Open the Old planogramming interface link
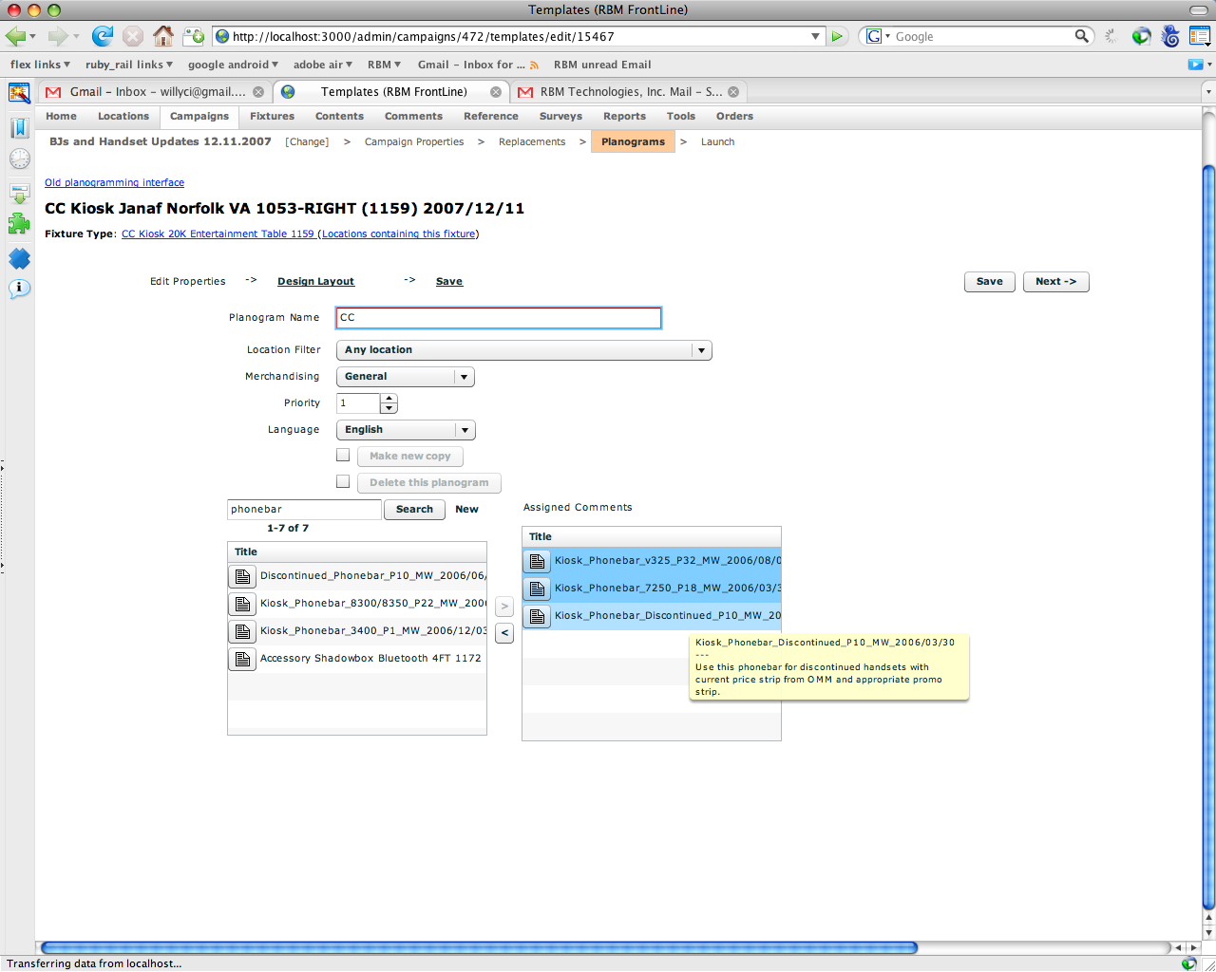The image size is (1216, 972). tap(114, 182)
